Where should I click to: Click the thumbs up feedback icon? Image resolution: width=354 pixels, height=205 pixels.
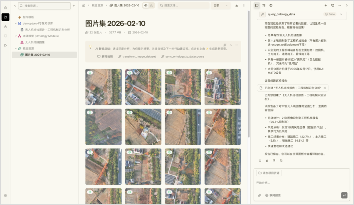pos(267,161)
